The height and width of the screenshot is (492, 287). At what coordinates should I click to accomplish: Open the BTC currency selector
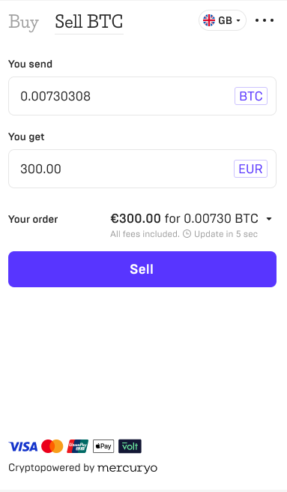[251, 96]
